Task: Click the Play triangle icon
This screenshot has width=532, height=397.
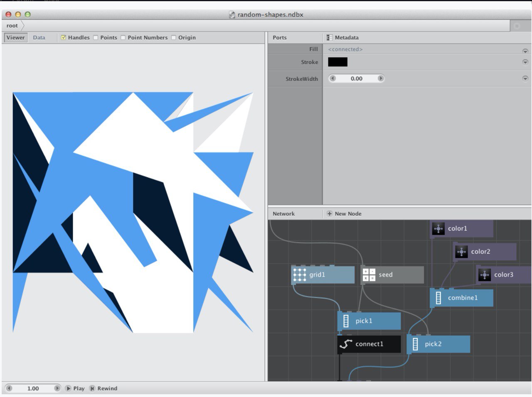Action: tap(68, 388)
